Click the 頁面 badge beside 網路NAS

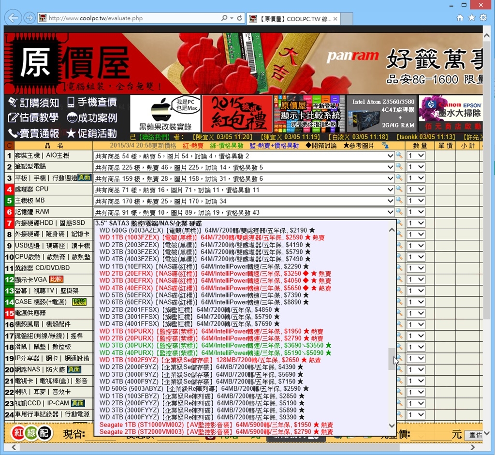click(74, 369)
